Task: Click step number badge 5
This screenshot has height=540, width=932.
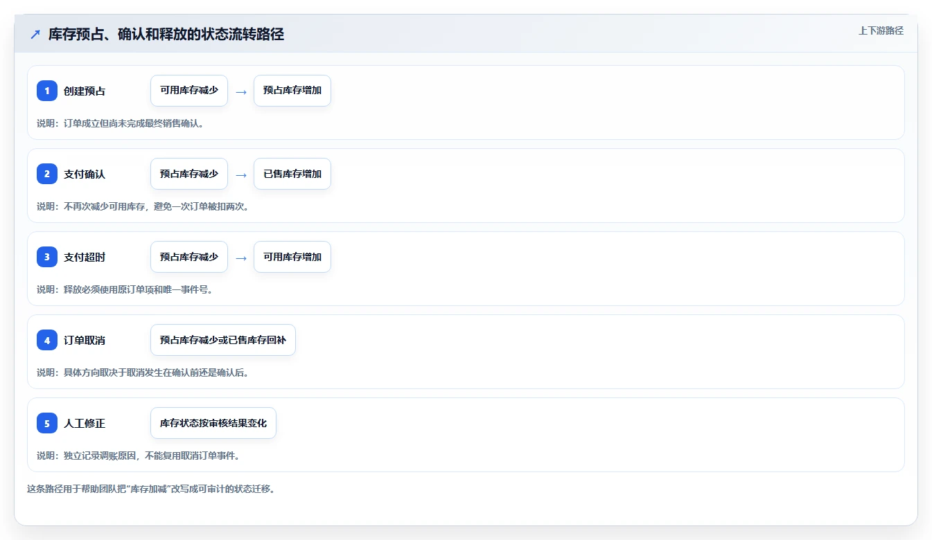Action: pos(47,423)
